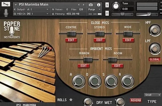Expand the instrument name dropdown arrow
162x106 pixels.
16,5
